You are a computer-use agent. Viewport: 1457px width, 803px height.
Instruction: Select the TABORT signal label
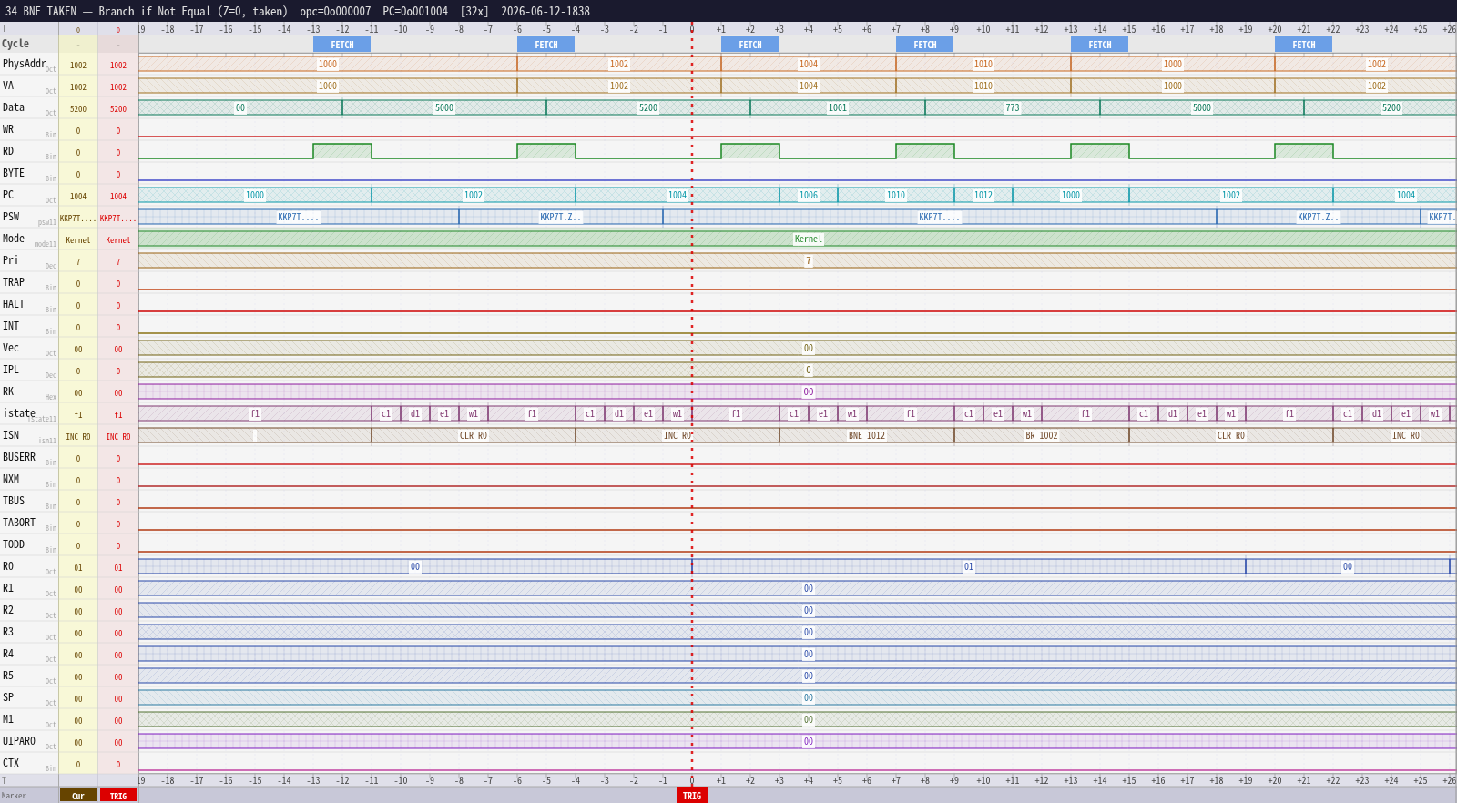19,523
